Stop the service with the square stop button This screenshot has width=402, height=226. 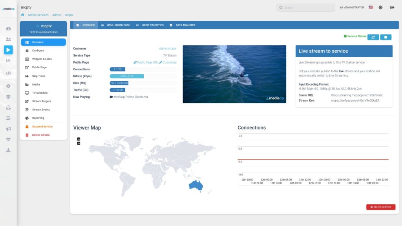click(x=386, y=37)
